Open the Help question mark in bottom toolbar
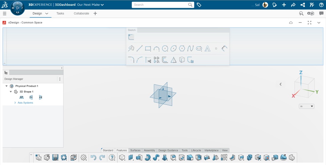The width and height of the screenshot is (326, 165). point(112,158)
